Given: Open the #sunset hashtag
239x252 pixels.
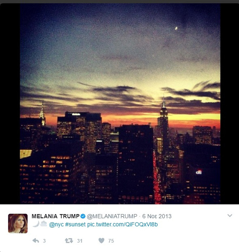Looking at the screenshot, I should 75,225.
